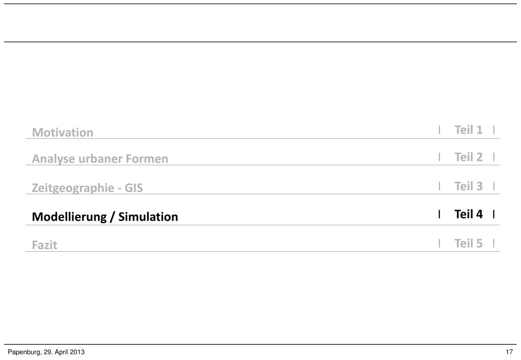Screen dimensions: 521x360
Task: Click the separator bar left of Teil 3
Action: pyautogui.click(x=439, y=186)
